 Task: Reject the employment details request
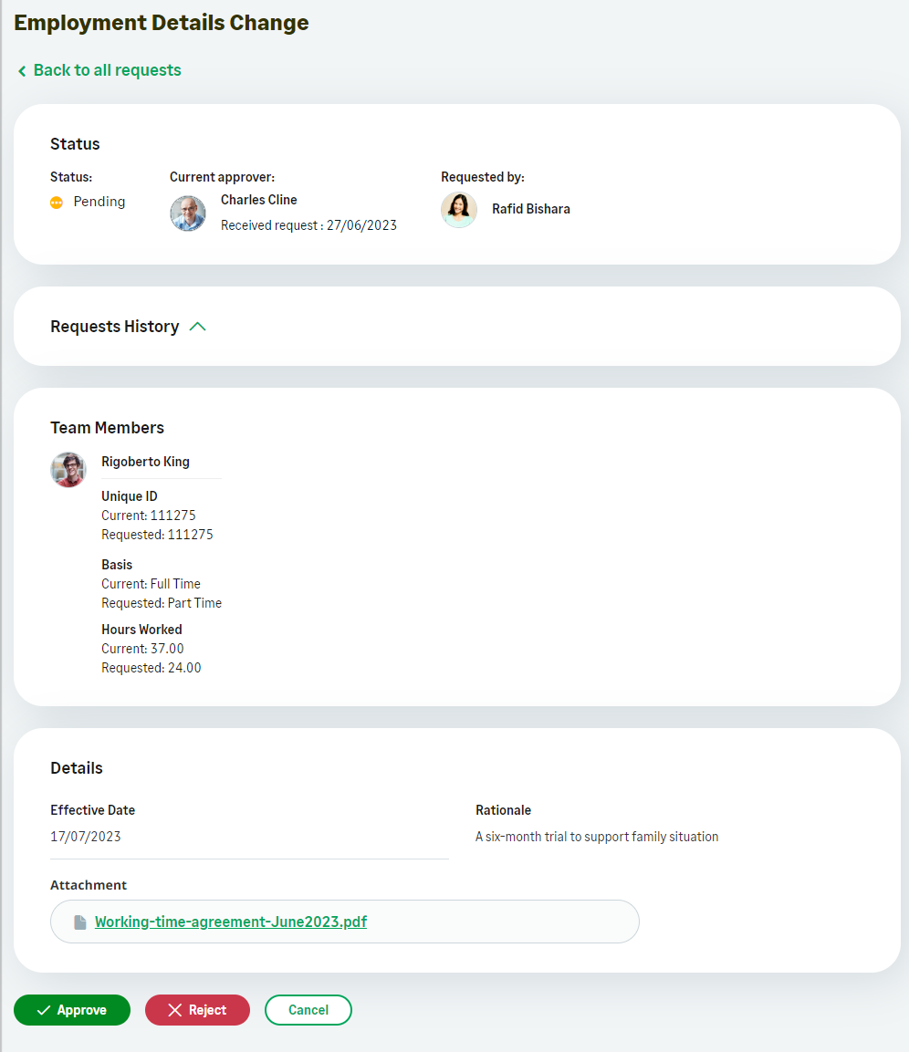tap(197, 1010)
